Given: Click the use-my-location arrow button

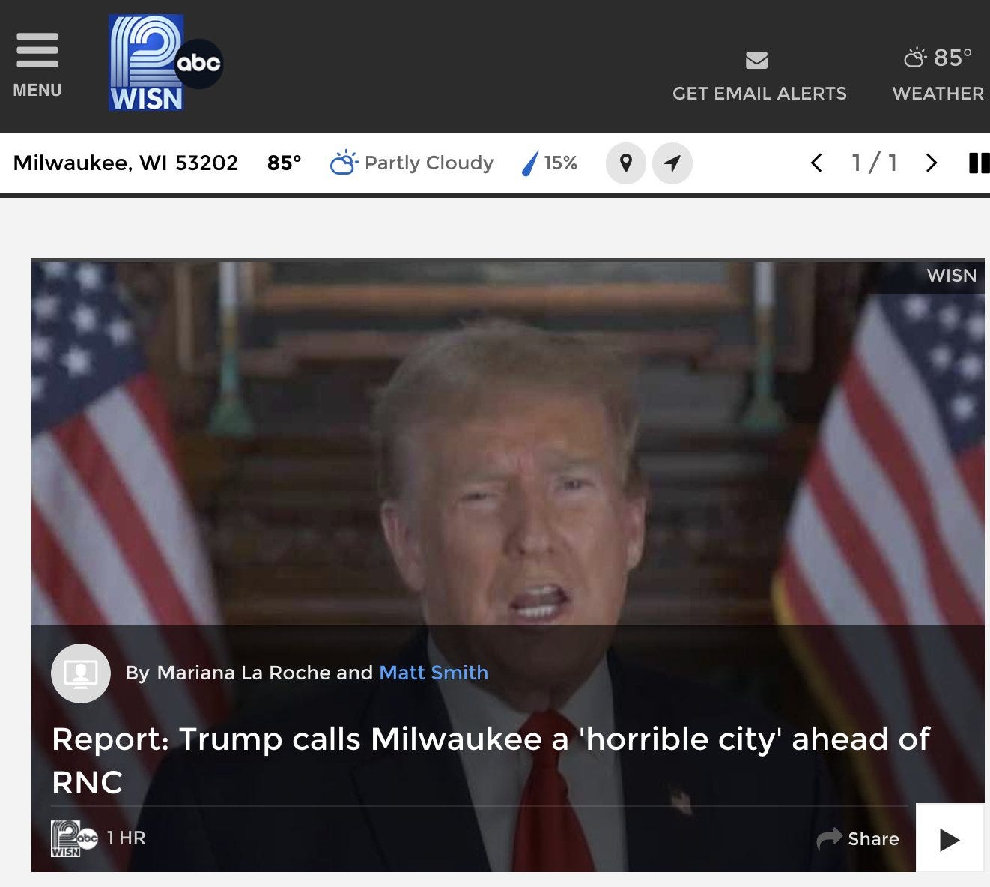Looking at the screenshot, I should tap(672, 163).
